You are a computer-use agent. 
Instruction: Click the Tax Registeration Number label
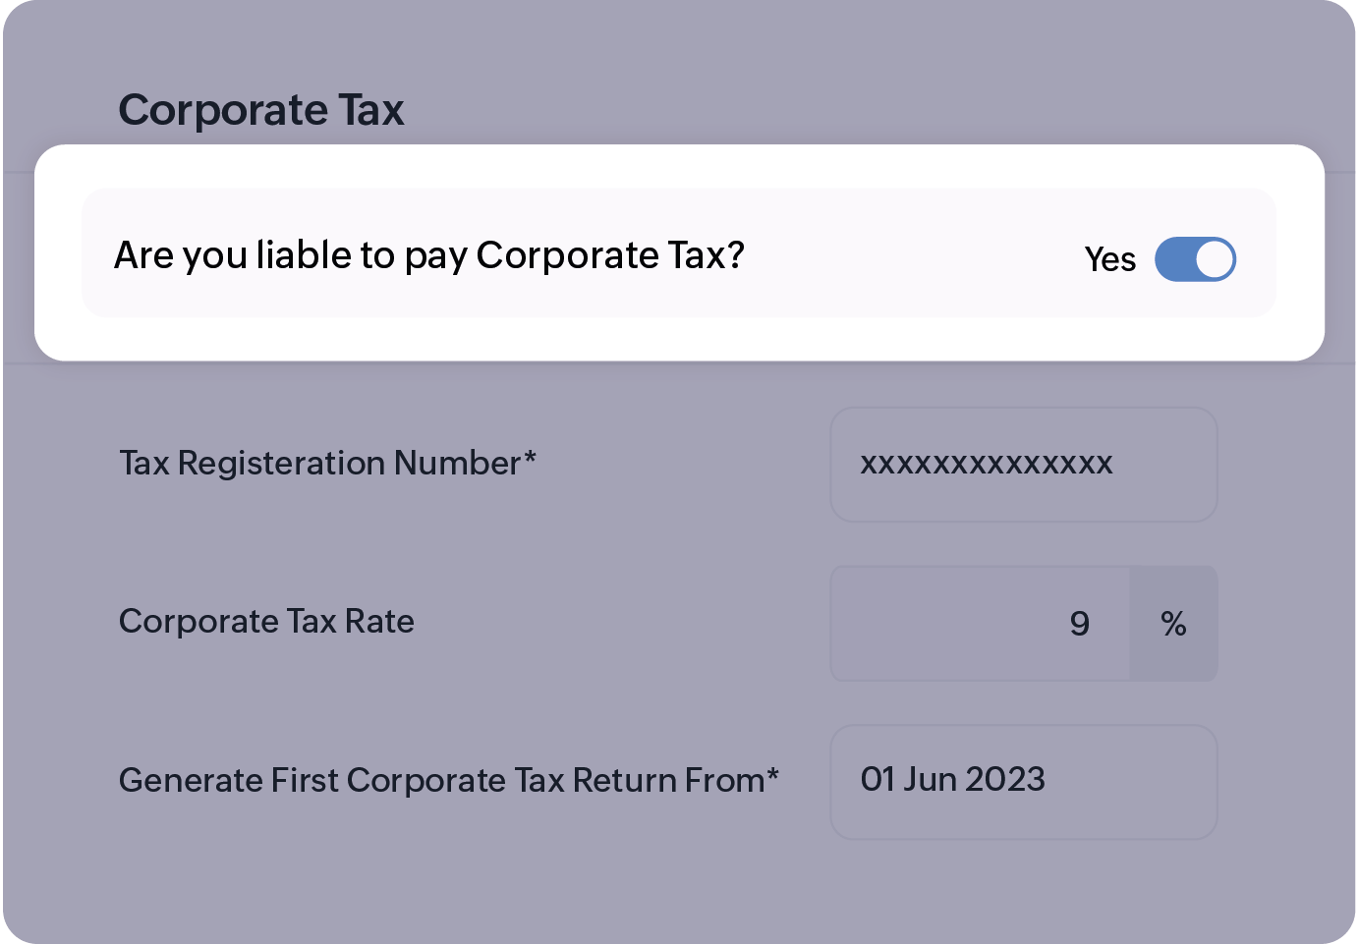(326, 463)
